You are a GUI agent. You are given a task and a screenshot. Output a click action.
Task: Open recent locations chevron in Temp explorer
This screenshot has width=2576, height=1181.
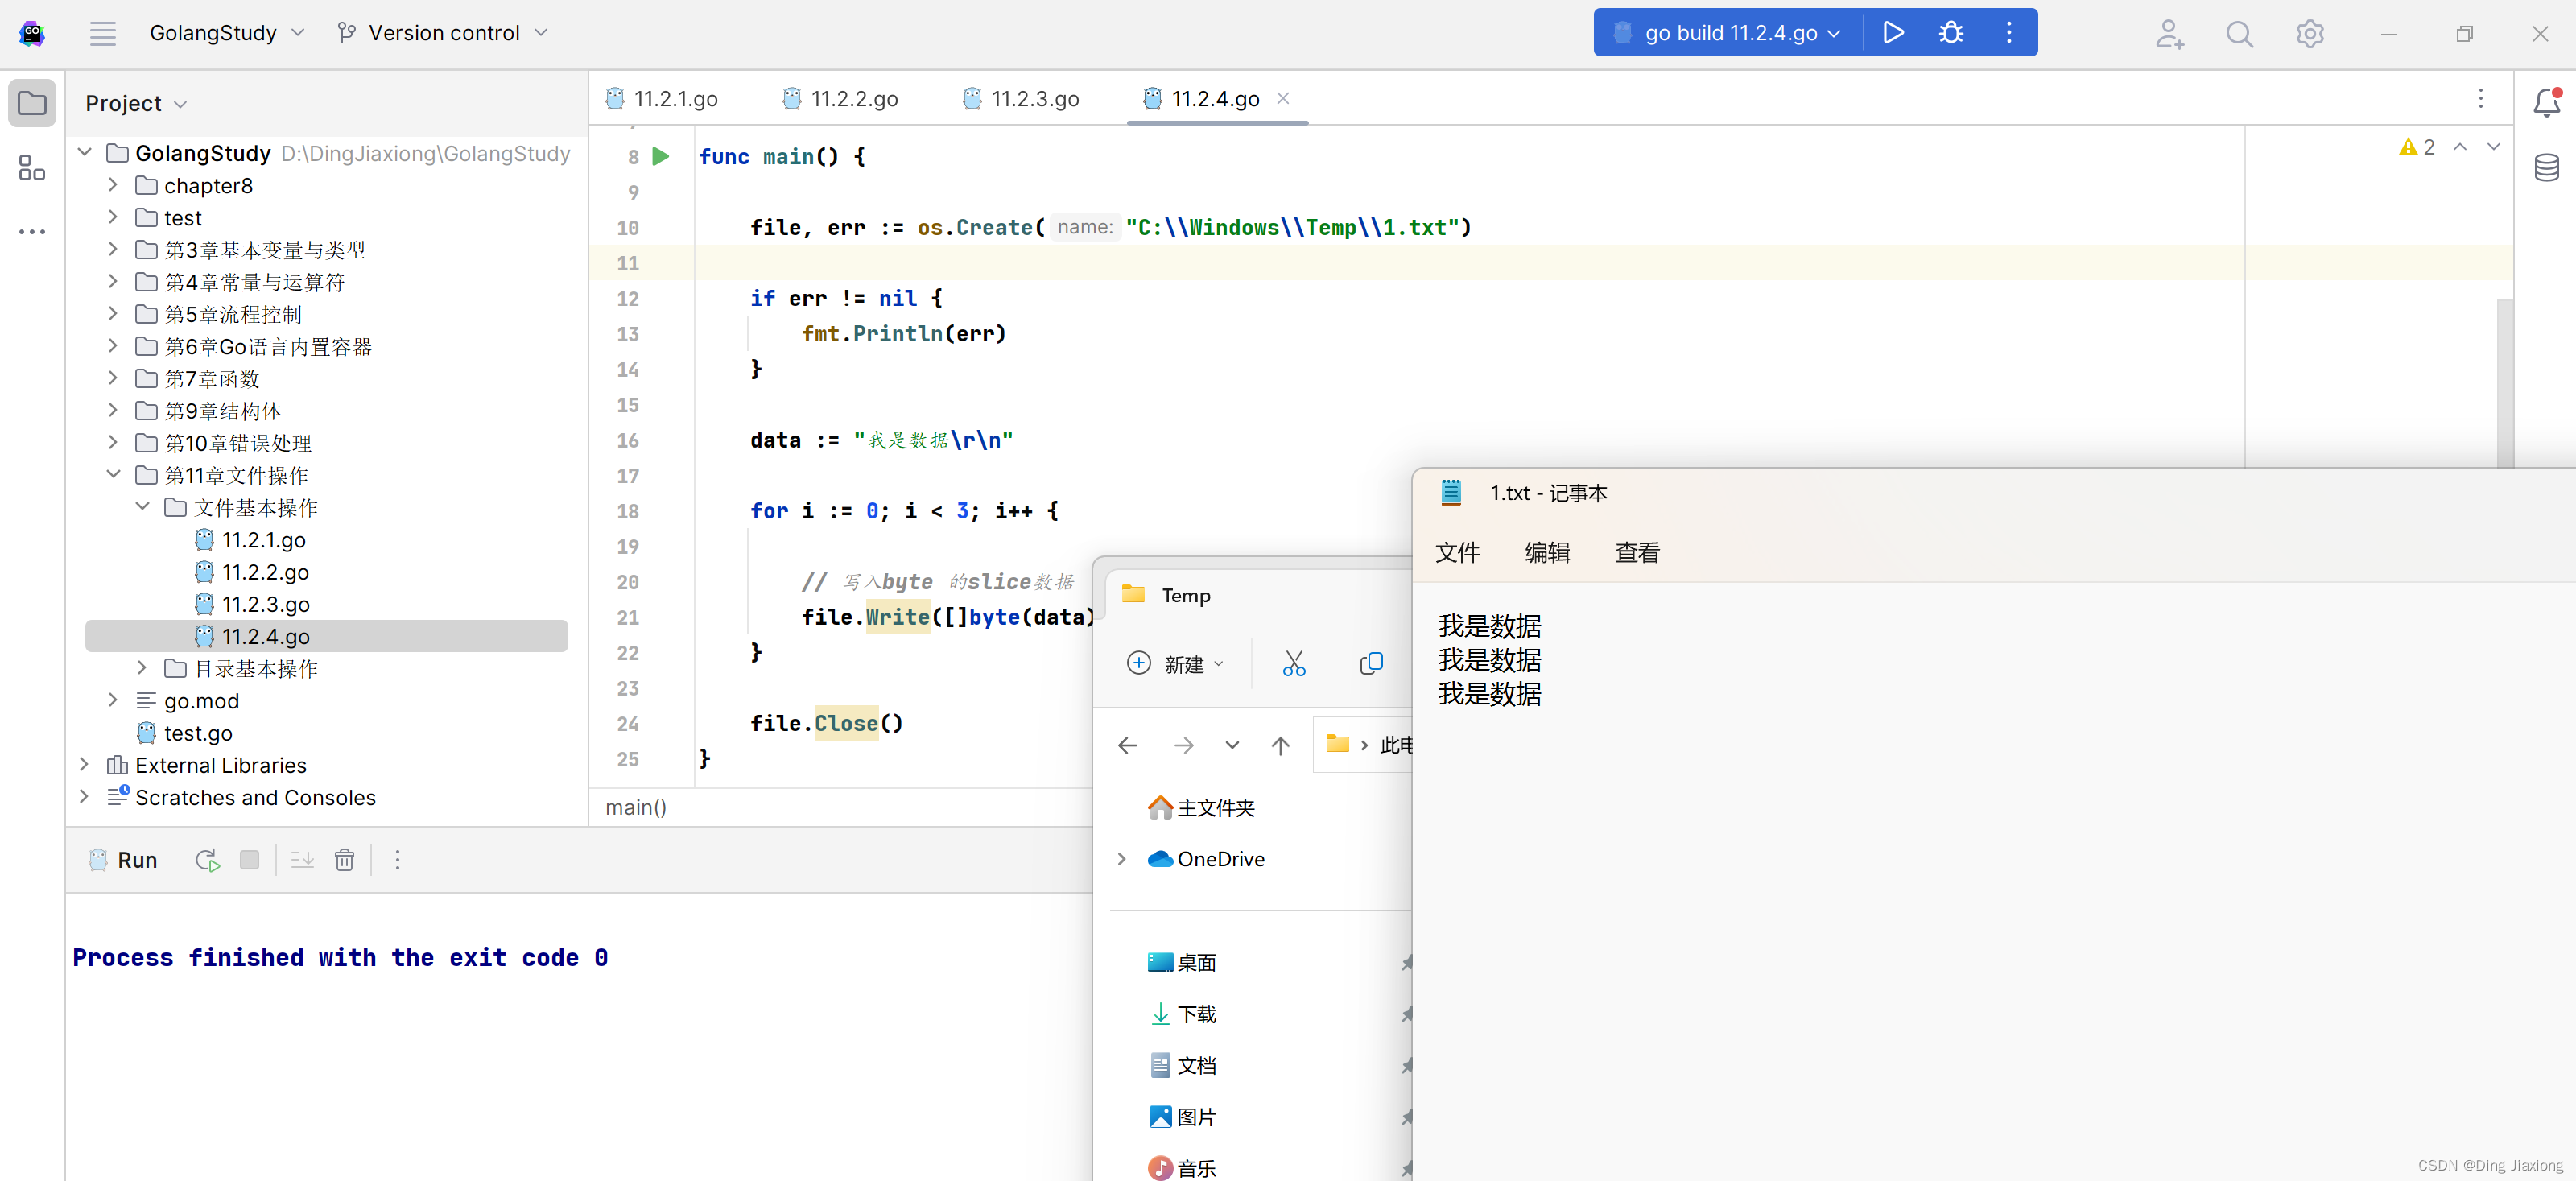[1232, 745]
